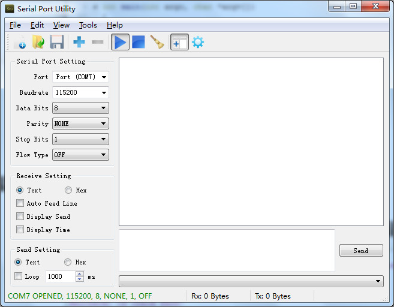Click the Loop interval 1000 field
Image resolution: width=394 pixels, height=307 pixels.
[x=61, y=276]
